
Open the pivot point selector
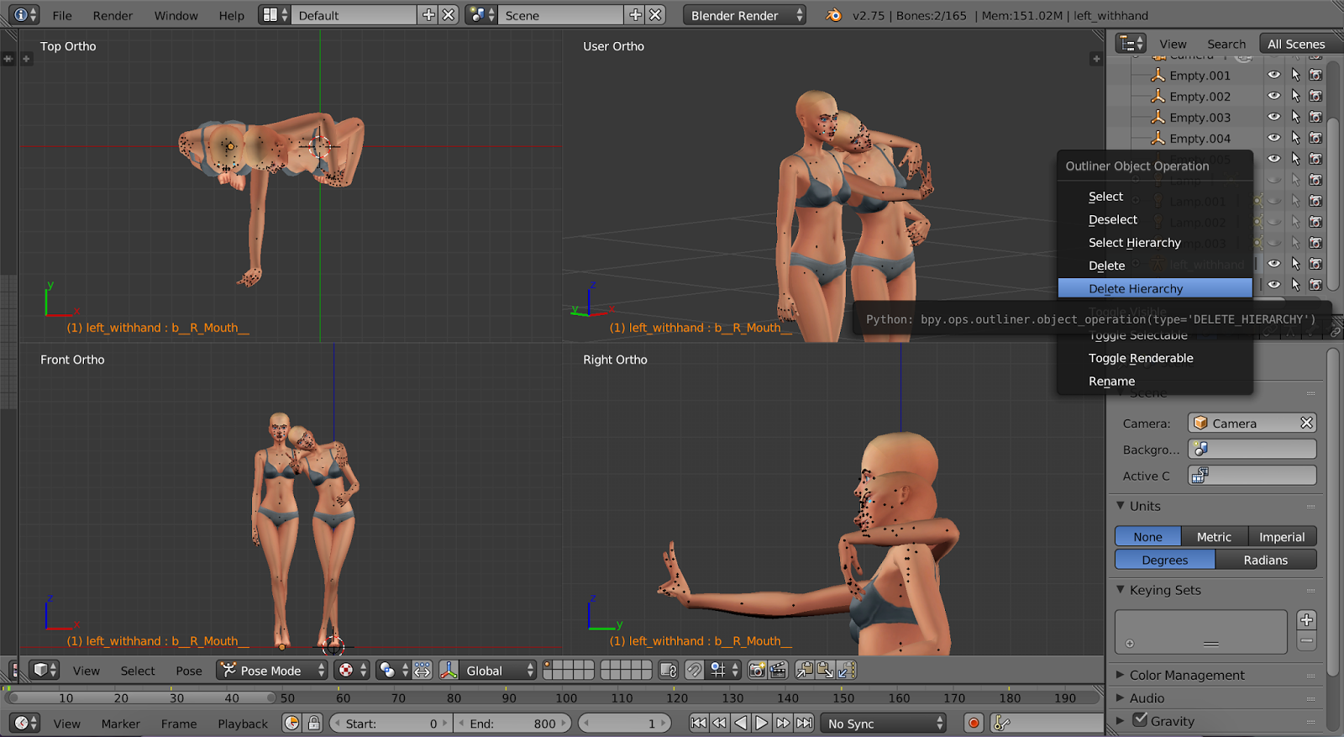(x=392, y=670)
